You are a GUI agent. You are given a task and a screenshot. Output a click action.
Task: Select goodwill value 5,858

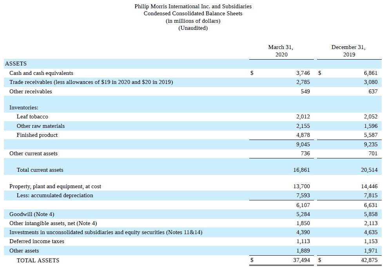(371, 214)
